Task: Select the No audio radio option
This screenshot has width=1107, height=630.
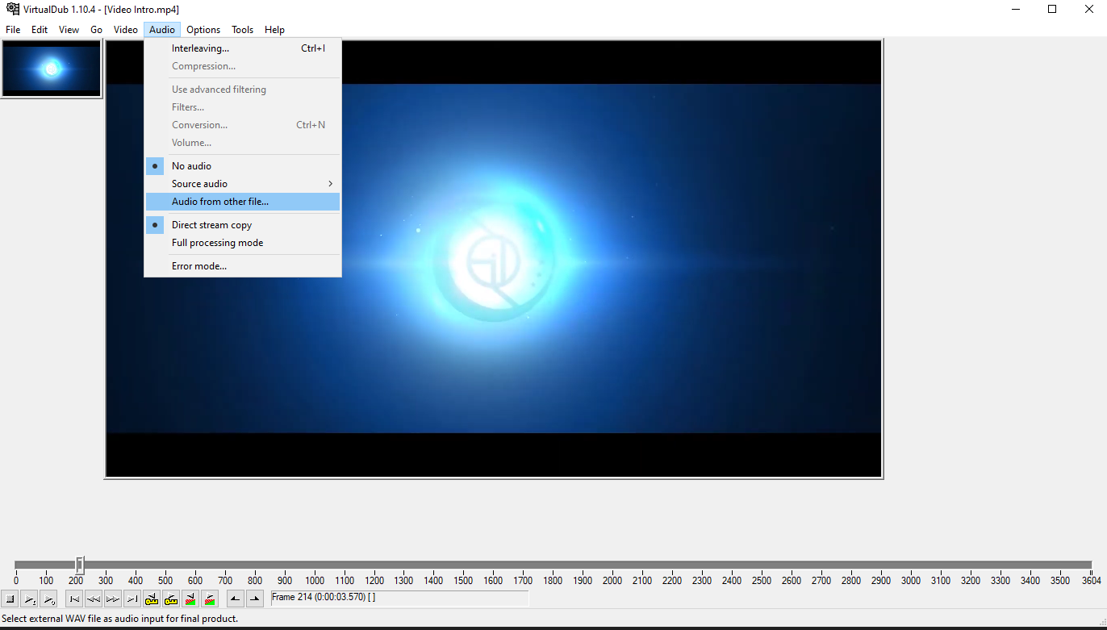Action: pos(191,165)
